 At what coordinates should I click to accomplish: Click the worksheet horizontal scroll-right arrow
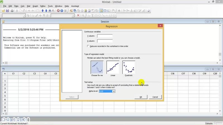coord(217,114)
